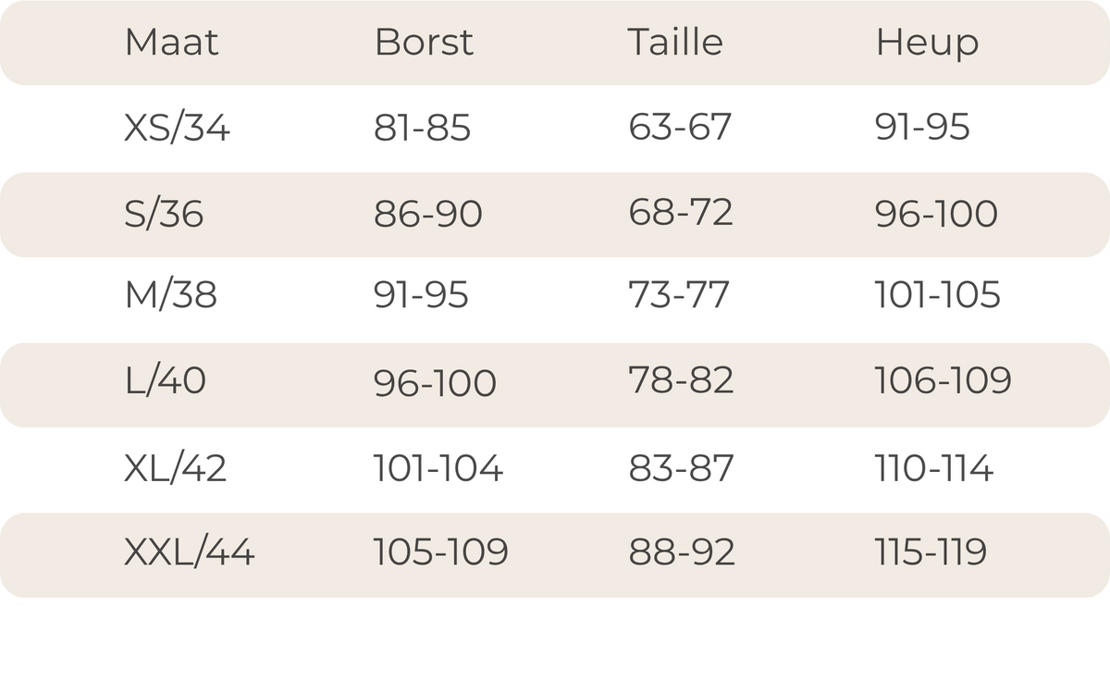
Task: Select the XS/34 size label
Action: tap(177, 128)
